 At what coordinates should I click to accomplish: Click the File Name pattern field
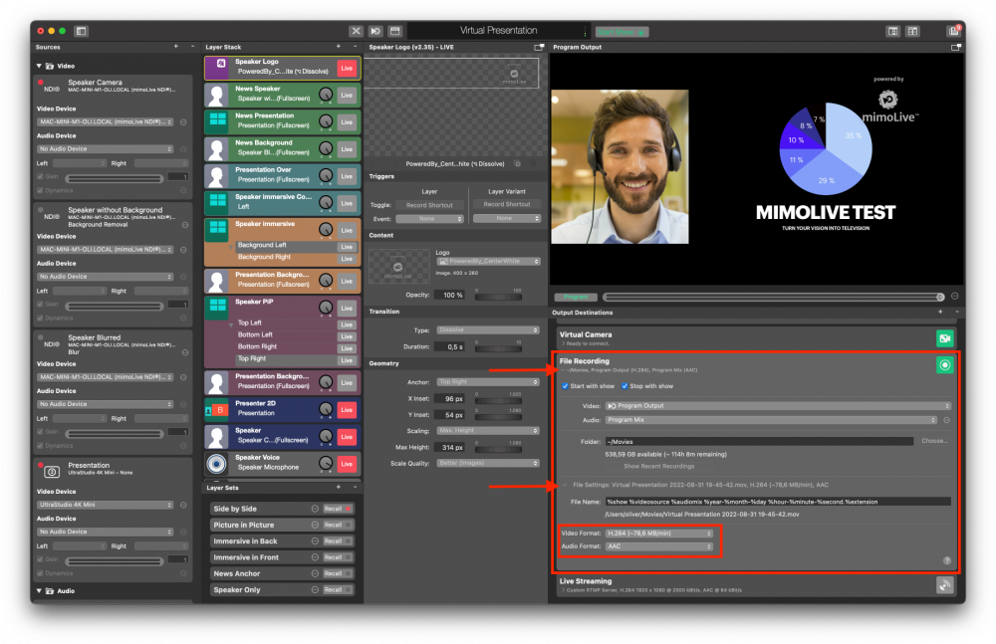(x=778, y=502)
